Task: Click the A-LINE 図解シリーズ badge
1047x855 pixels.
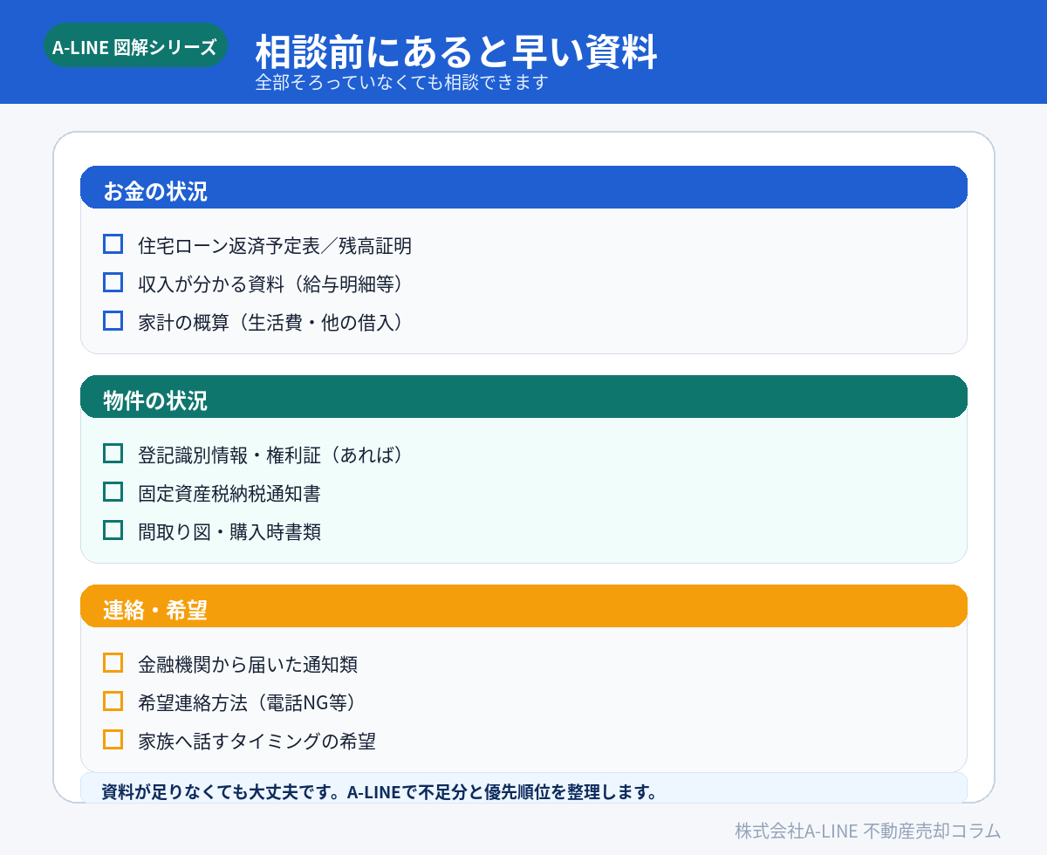Action: (135, 45)
